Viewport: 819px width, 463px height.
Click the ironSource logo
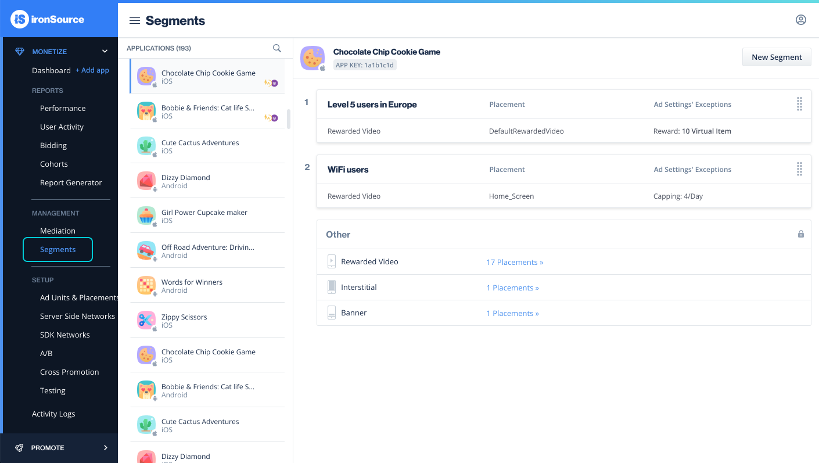coord(48,19)
